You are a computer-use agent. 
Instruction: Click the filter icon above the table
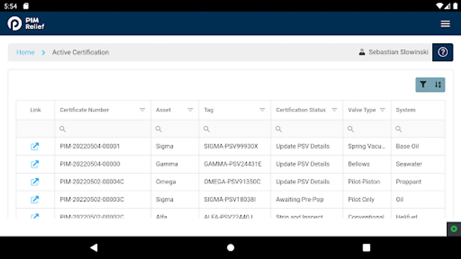423,85
